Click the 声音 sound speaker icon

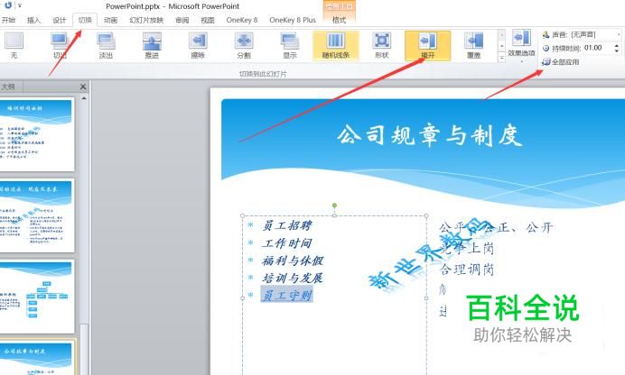(546, 35)
